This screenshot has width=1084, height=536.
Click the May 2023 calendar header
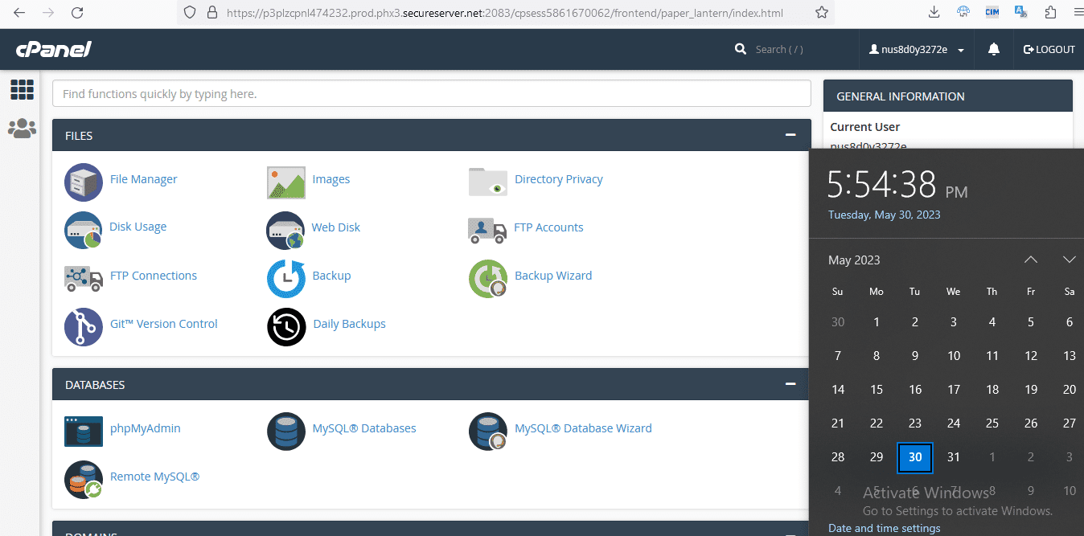(854, 260)
